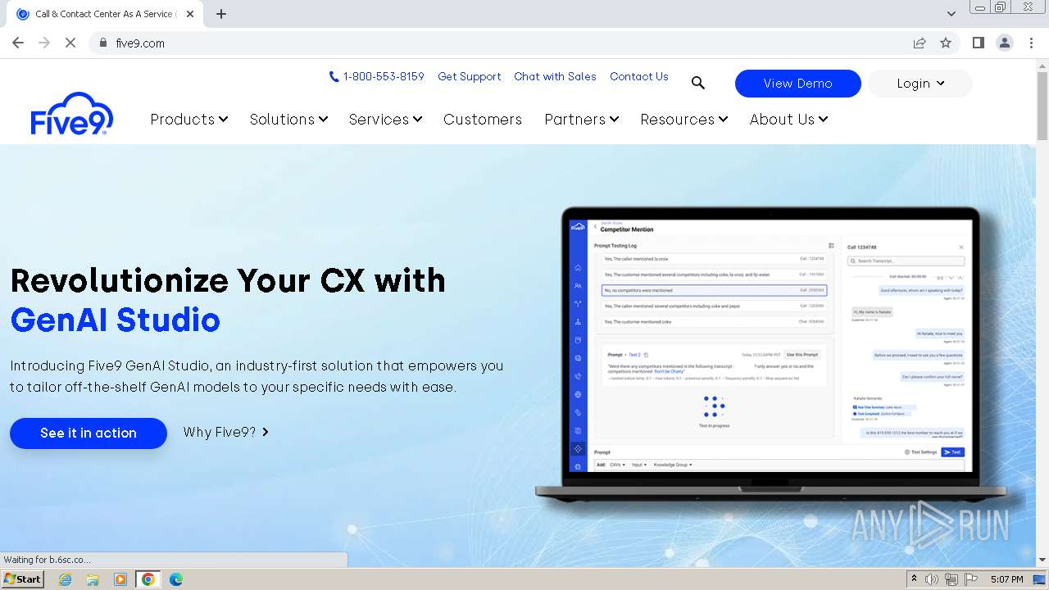Viewport: 1049px width, 590px height.
Task: Click the View Demo button
Action: click(797, 84)
